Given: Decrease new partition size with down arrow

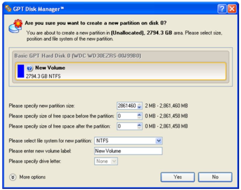Looking at the screenshot, I should coord(139,107).
